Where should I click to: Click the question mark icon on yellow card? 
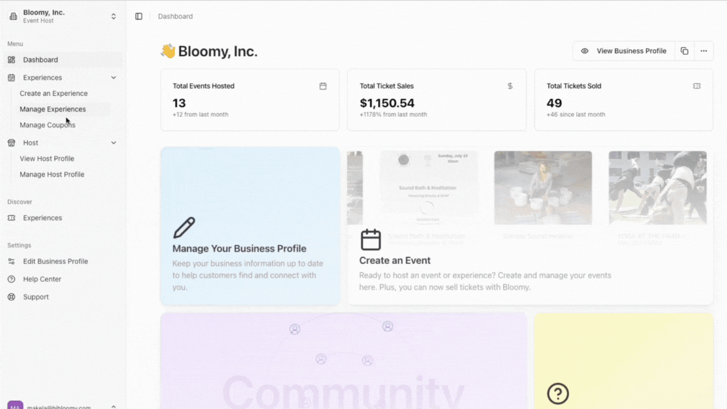point(558,394)
